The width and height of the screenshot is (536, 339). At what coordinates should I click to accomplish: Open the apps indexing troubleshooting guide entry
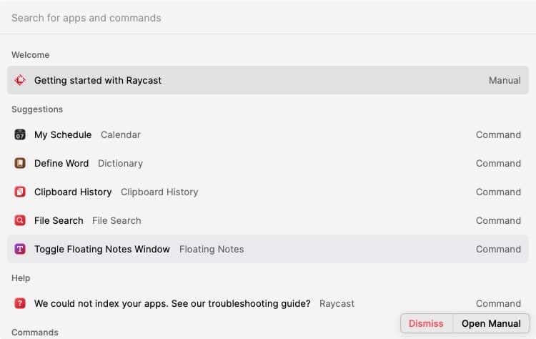pos(268,303)
